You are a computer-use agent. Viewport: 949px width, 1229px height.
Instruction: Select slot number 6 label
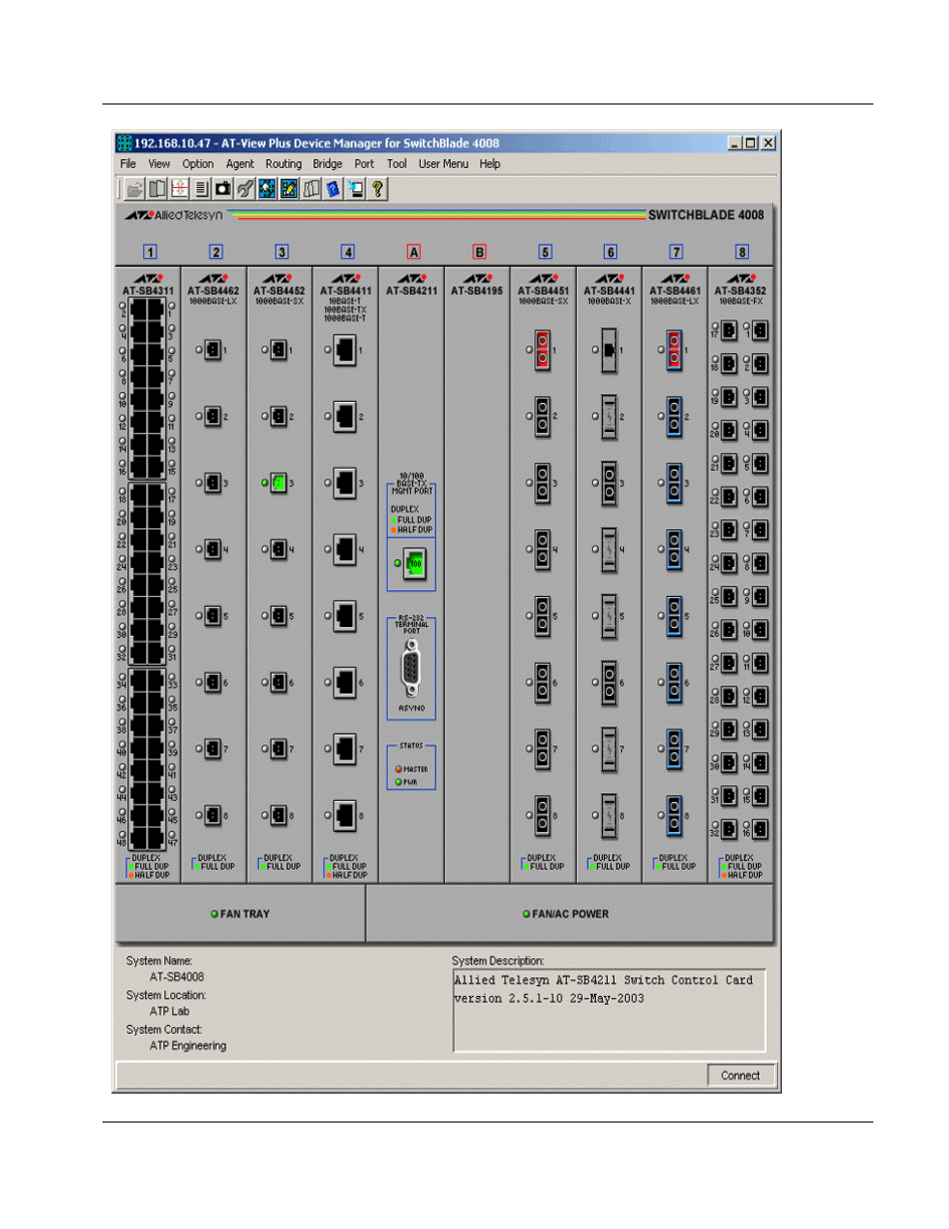coord(611,252)
